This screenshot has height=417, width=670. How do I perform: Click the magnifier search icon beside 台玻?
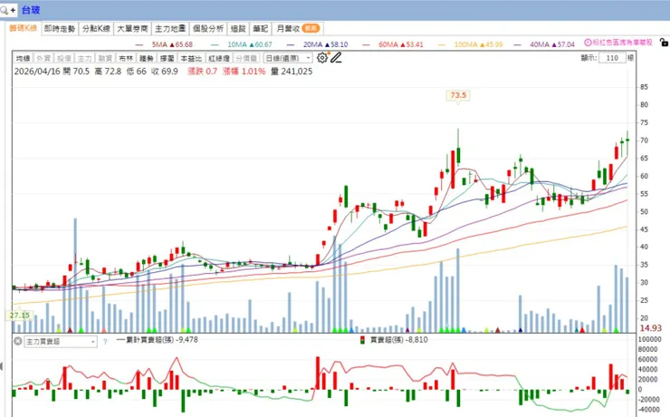(4, 10)
